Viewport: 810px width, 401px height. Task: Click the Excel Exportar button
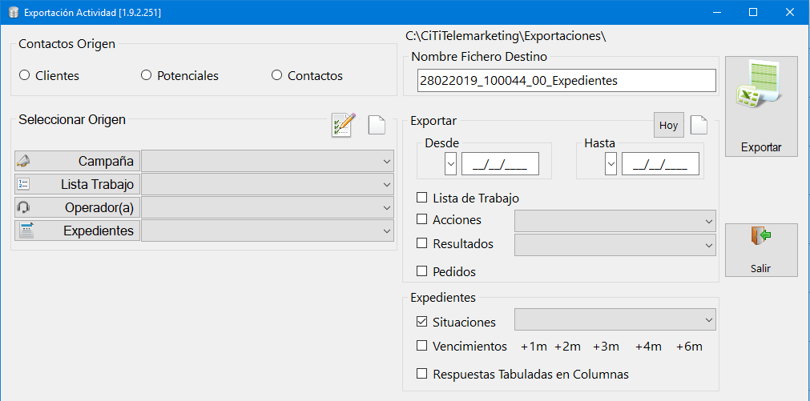pyautogui.click(x=761, y=106)
